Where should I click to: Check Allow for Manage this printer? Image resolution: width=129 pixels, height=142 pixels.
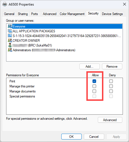point(94,86)
